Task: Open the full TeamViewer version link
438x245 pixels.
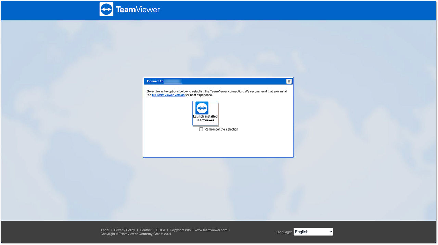Action: tap(168, 95)
